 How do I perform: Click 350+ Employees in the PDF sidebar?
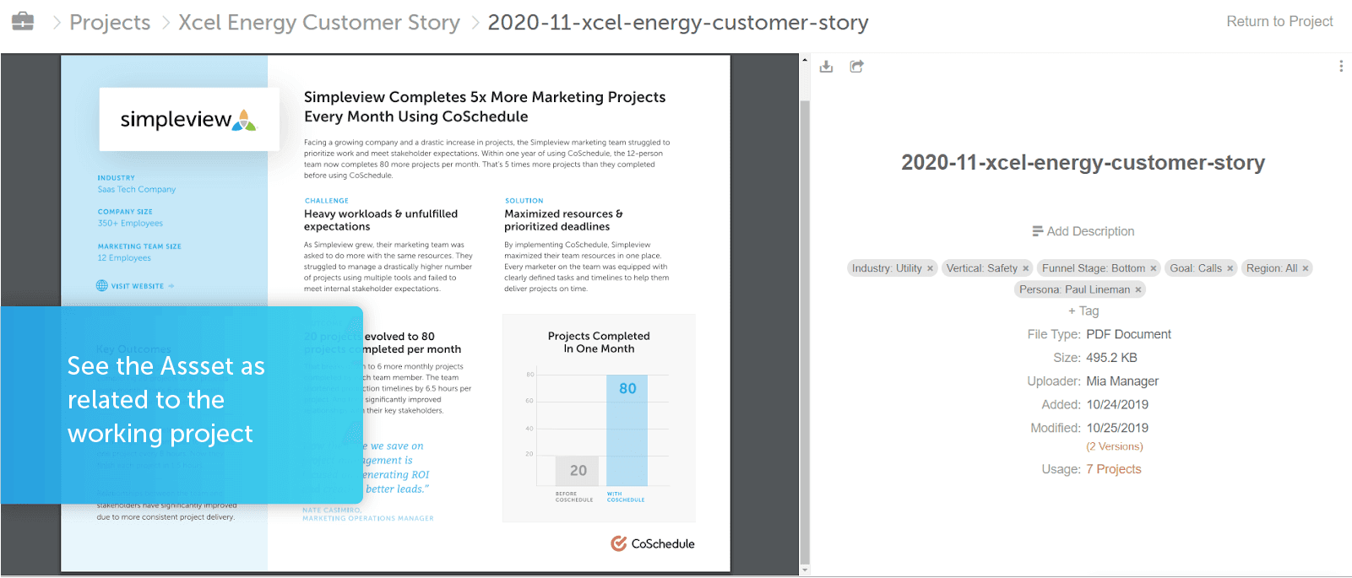[130, 224]
